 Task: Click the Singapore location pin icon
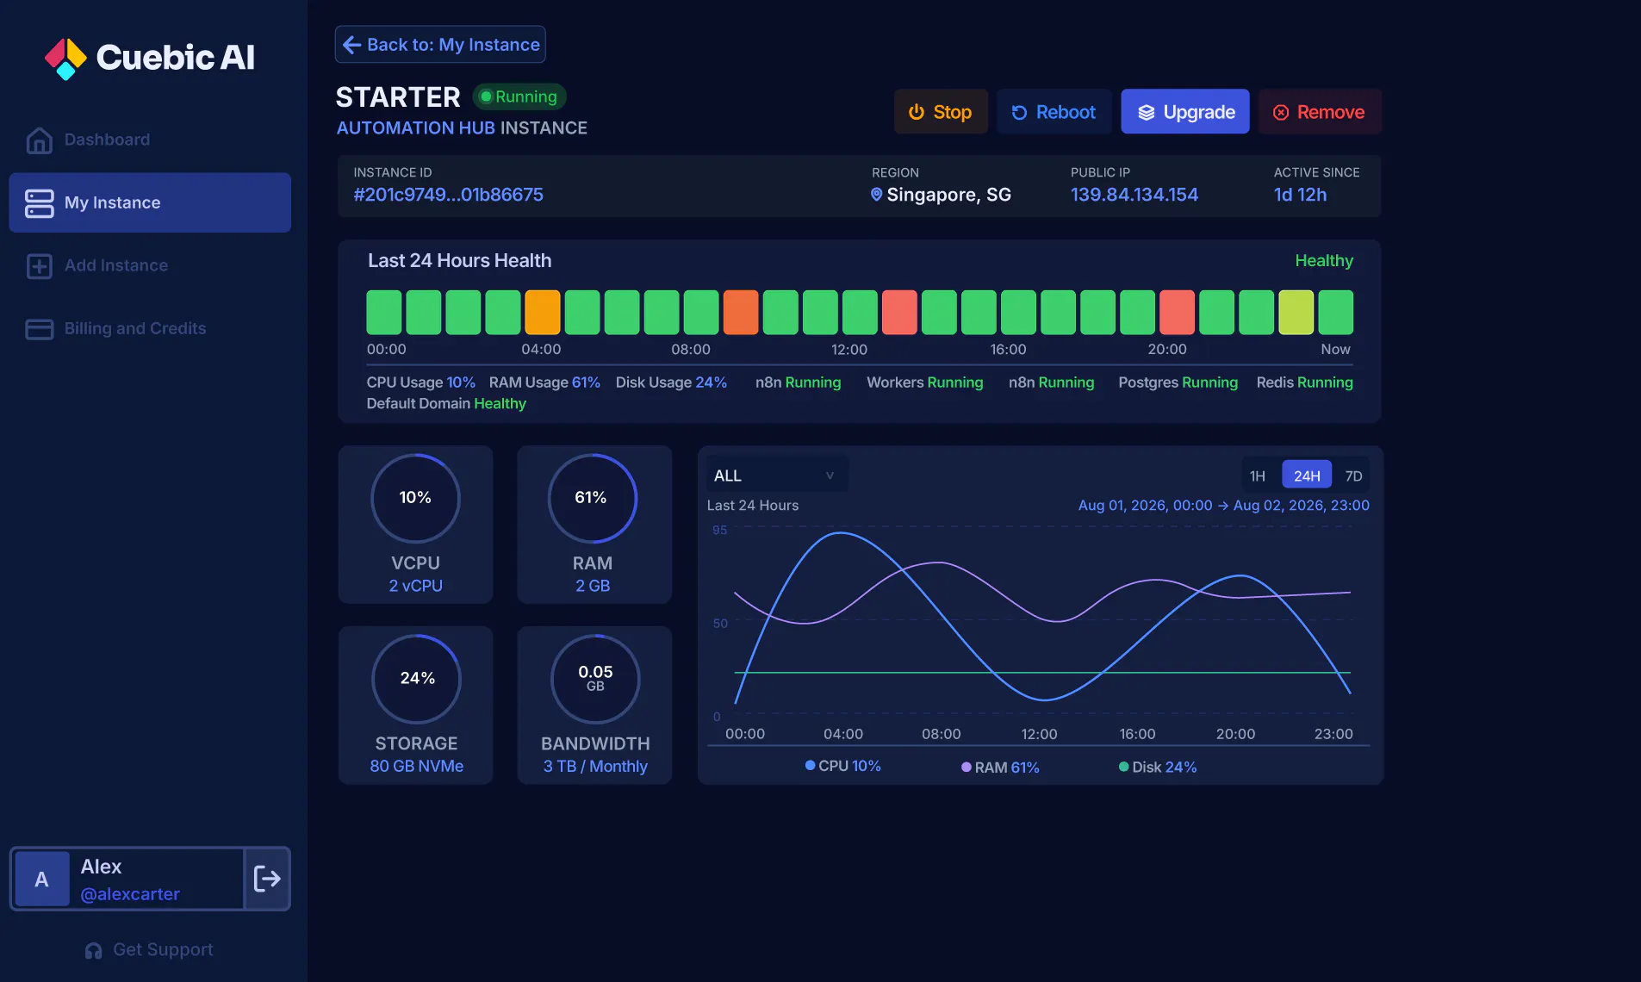coord(876,195)
